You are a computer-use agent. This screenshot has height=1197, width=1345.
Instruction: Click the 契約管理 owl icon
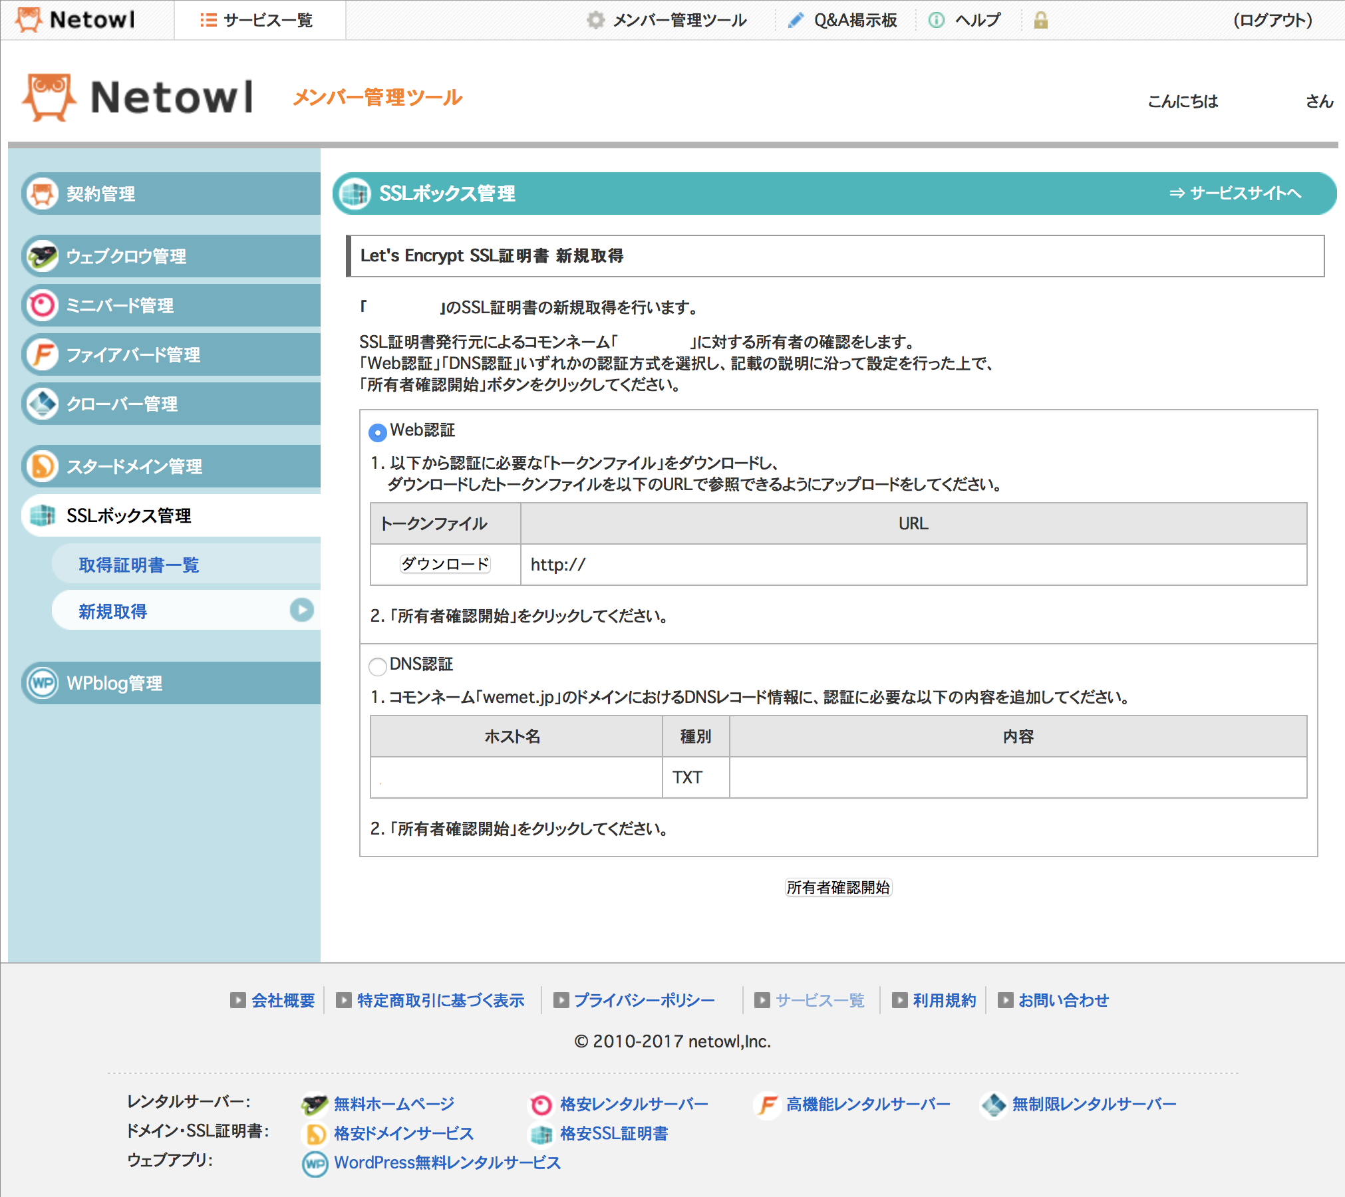pyautogui.click(x=43, y=194)
